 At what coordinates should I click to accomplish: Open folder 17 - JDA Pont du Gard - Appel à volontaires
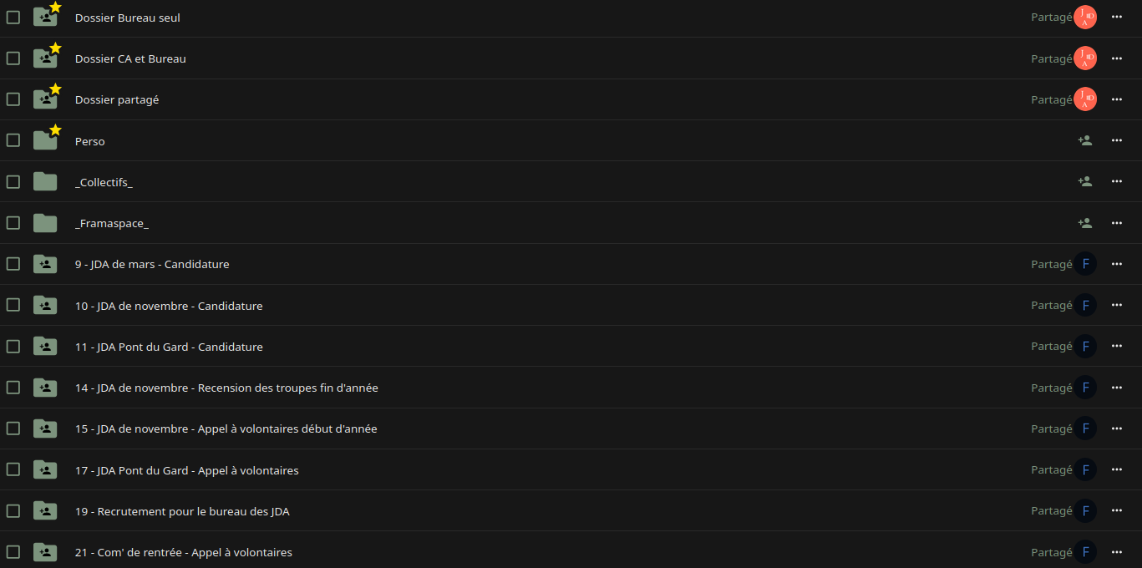pos(186,470)
